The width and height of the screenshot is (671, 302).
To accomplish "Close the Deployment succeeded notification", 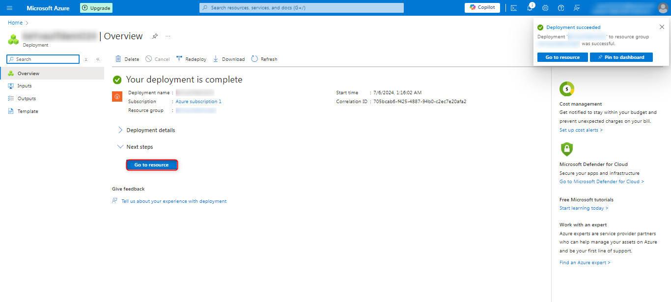I will 662,27.
